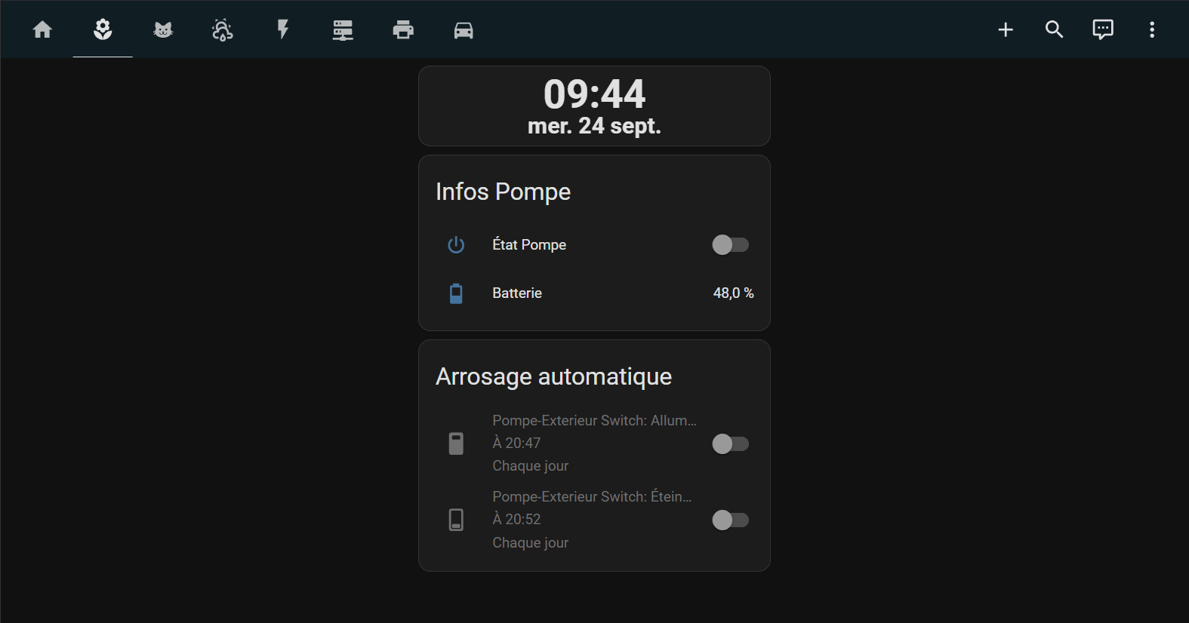Open the network server tab

[343, 29]
